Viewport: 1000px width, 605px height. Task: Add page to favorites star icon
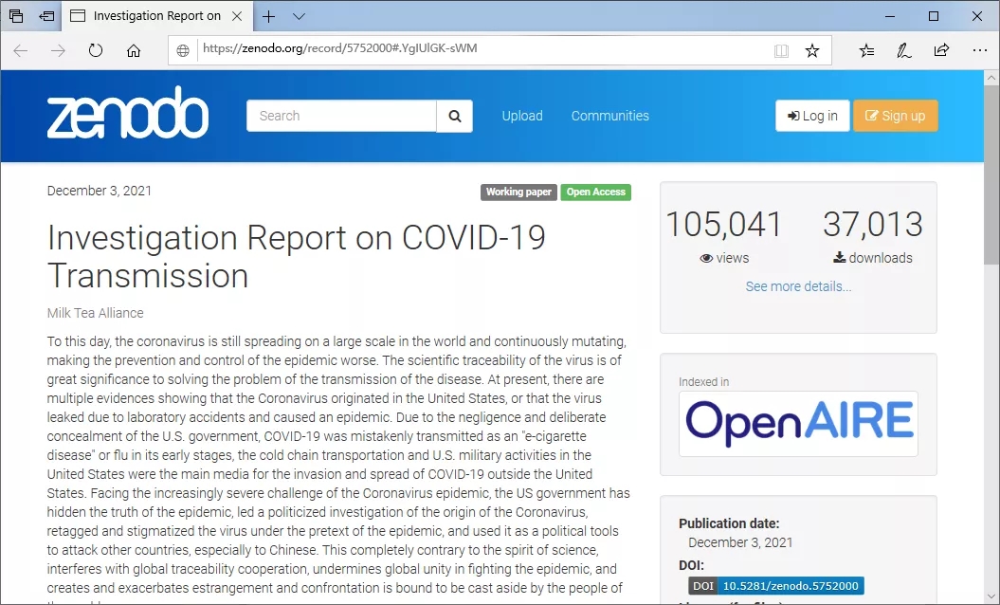click(x=812, y=51)
